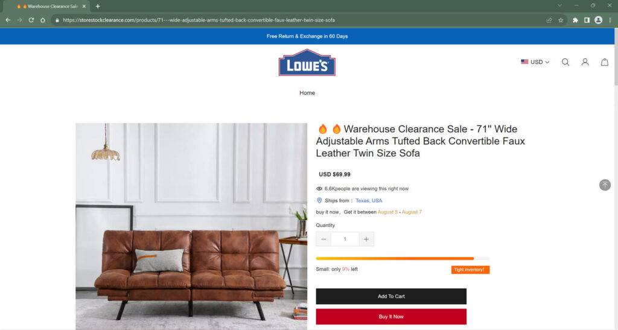Open the tab search chevron
The image size is (618, 330).
[x=559, y=5]
